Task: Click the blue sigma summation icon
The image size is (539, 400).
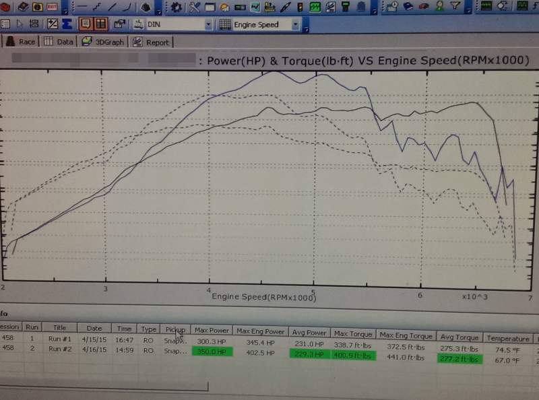Action: 67,24
